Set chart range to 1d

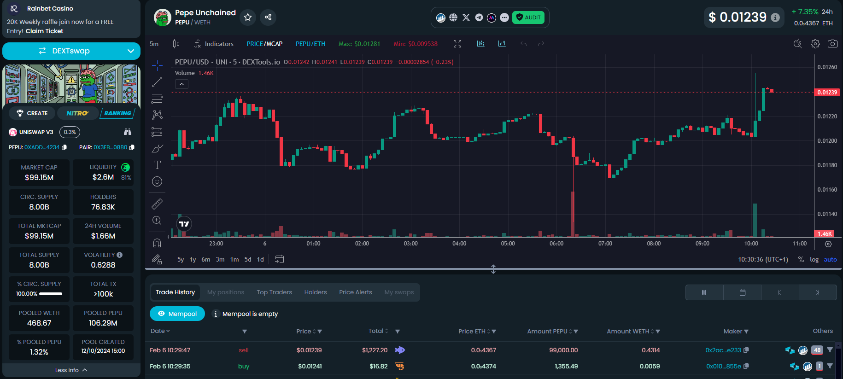tap(260, 259)
